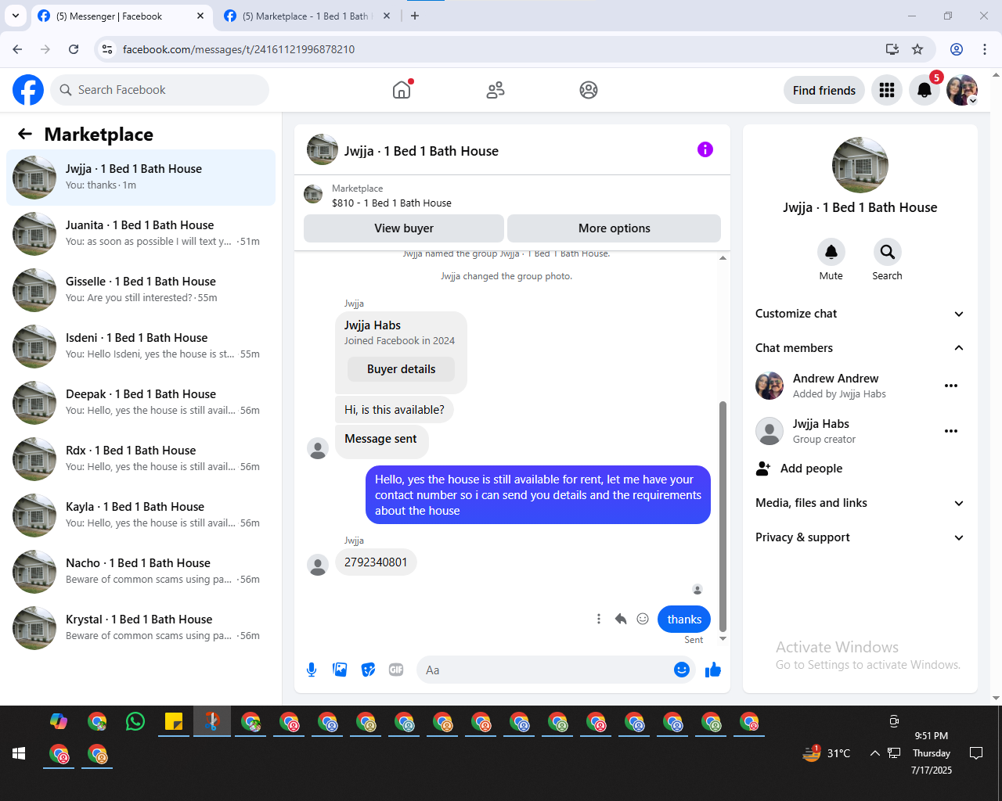The width and height of the screenshot is (1002, 801).
Task: Open conversation information purple icon
Action: pyautogui.click(x=705, y=149)
